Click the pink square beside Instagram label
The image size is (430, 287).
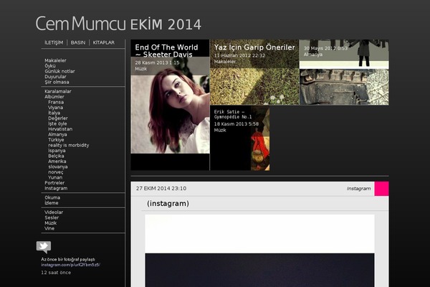(x=381, y=189)
